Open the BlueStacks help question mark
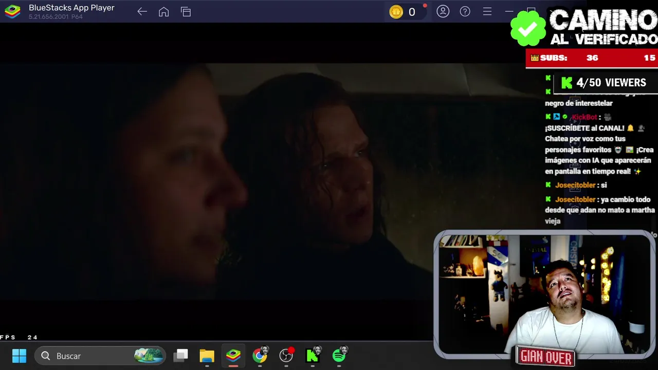The width and height of the screenshot is (658, 370). pos(465,11)
